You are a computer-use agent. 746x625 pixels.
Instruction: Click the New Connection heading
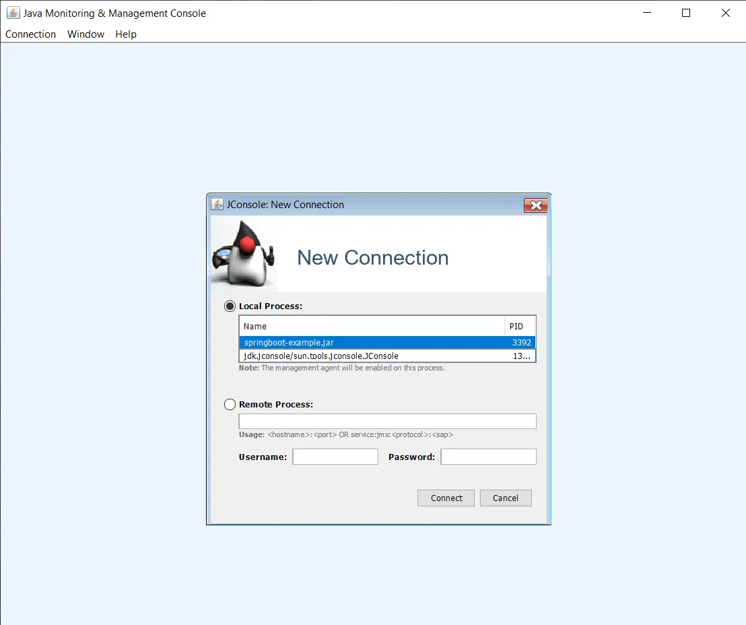372,257
